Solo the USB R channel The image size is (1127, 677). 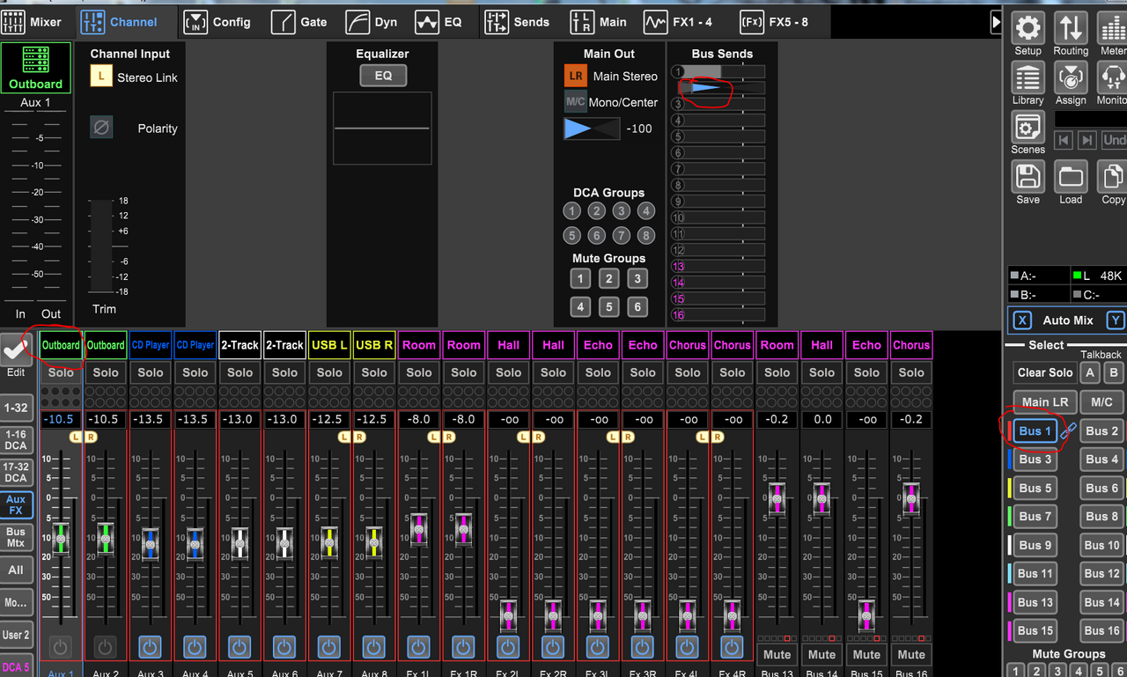pos(374,372)
